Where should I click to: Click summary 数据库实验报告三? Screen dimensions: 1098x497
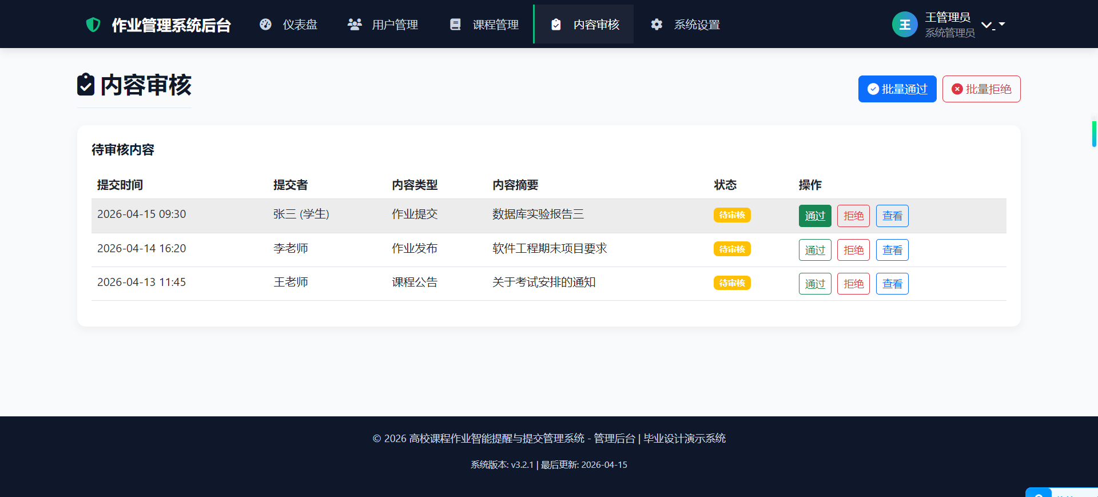(538, 214)
